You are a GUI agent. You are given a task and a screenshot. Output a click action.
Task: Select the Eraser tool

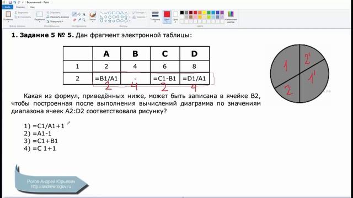click(74, 20)
